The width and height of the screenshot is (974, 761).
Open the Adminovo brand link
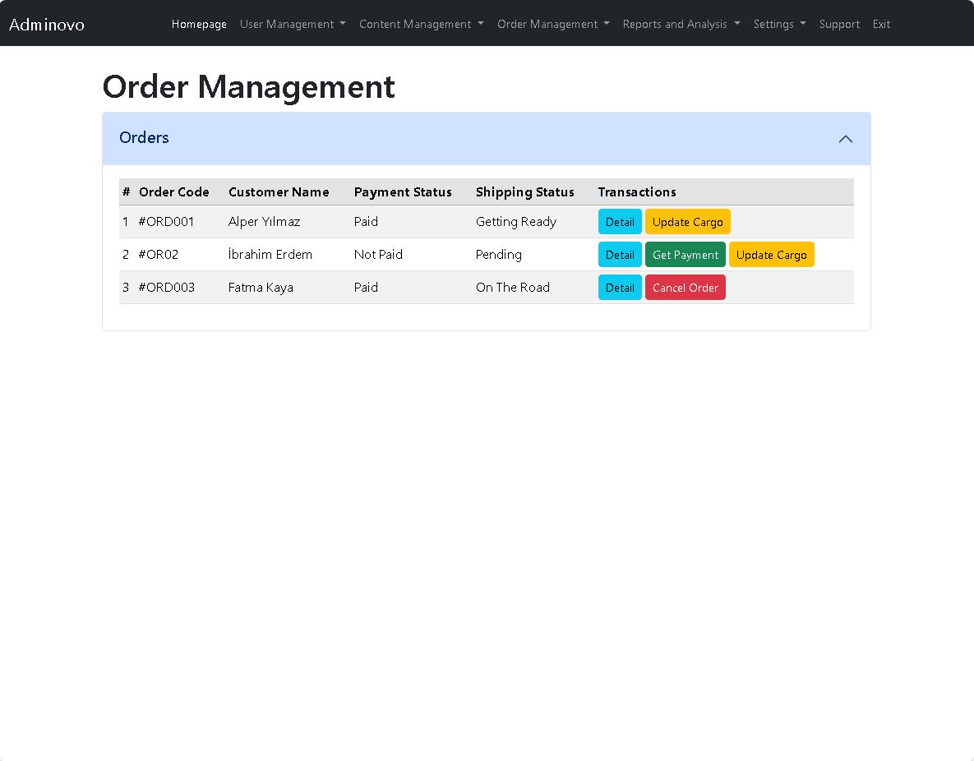coord(47,24)
